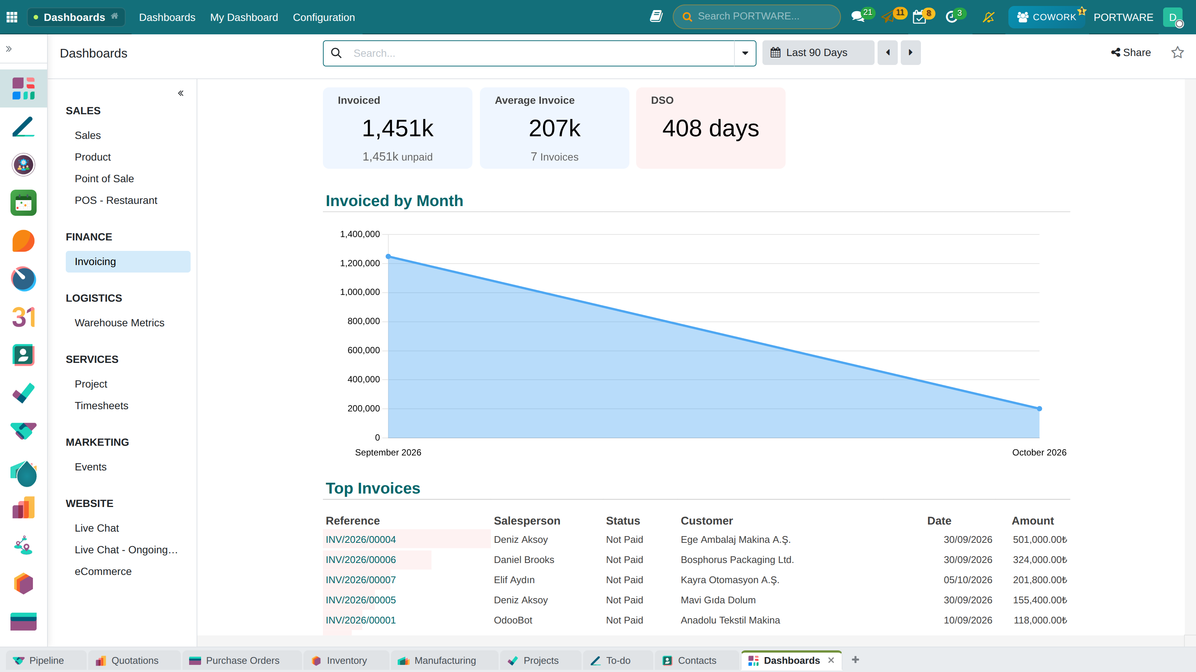Open the route map pin app icon
The height and width of the screenshot is (672, 1196).
23,545
